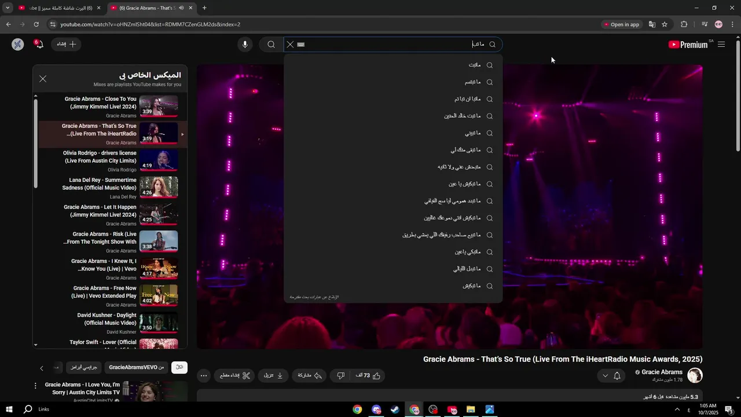The image size is (741, 417).
Task: Close the mix playlist panel
Action: pyautogui.click(x=43, y=79)
